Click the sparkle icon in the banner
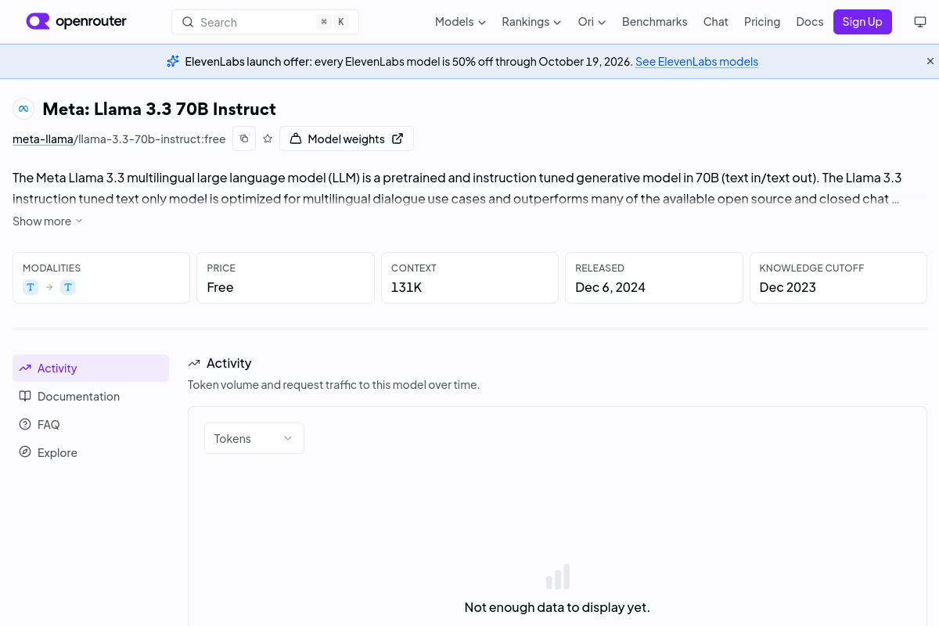 coord(173,61)
